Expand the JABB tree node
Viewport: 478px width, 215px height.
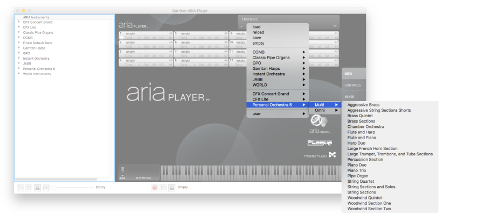[19, 63]
